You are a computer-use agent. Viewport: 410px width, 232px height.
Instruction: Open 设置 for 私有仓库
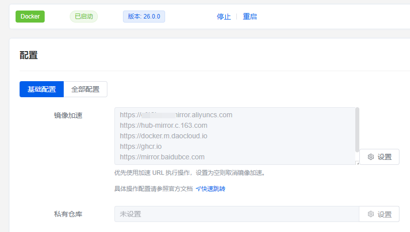379,214
